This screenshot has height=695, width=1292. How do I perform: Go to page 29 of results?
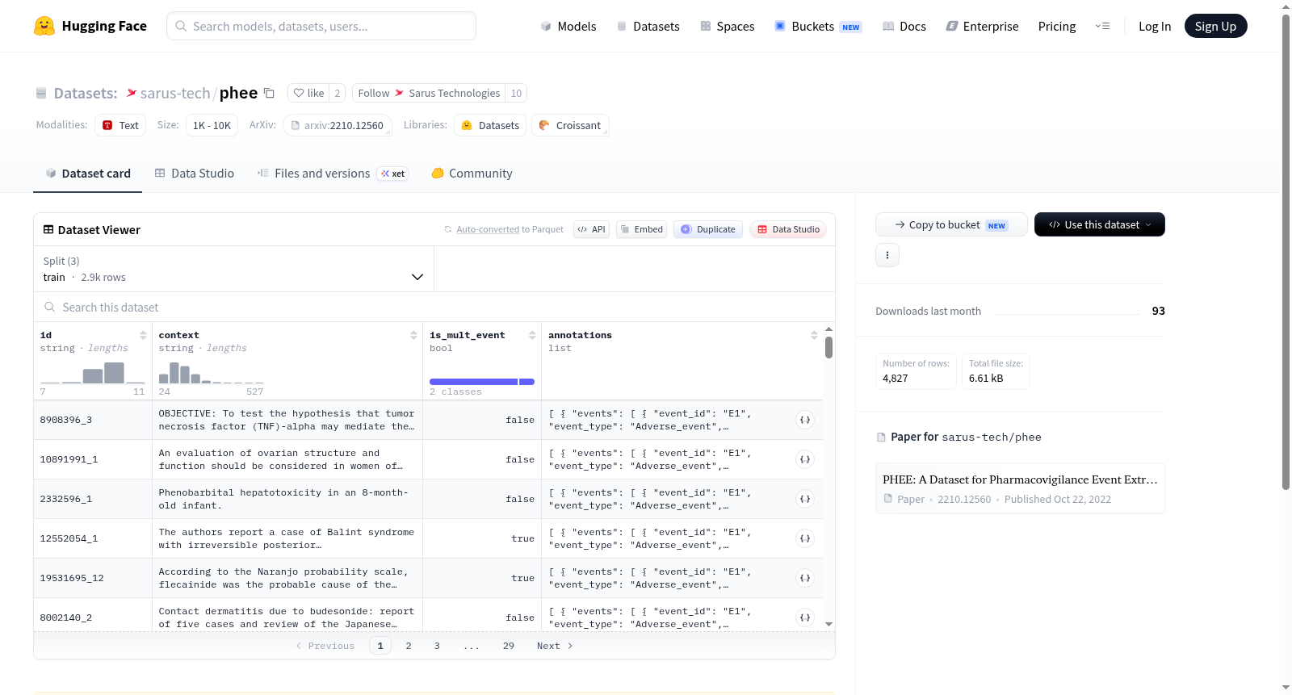click(x=508, y=646)
